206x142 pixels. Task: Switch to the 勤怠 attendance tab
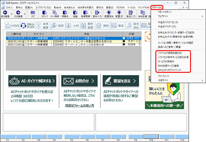(x=118, y=26)
